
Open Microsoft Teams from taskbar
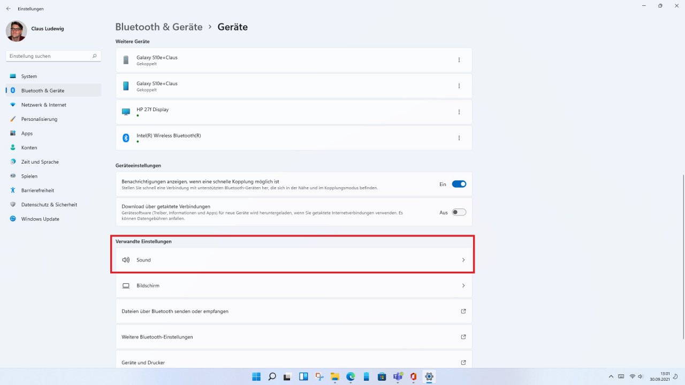(398, 376)
